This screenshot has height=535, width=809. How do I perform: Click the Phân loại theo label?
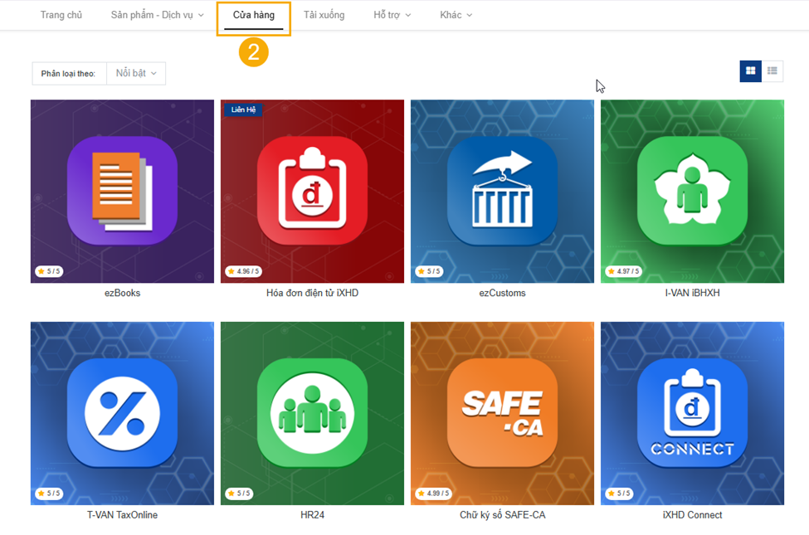coord(68,74)
